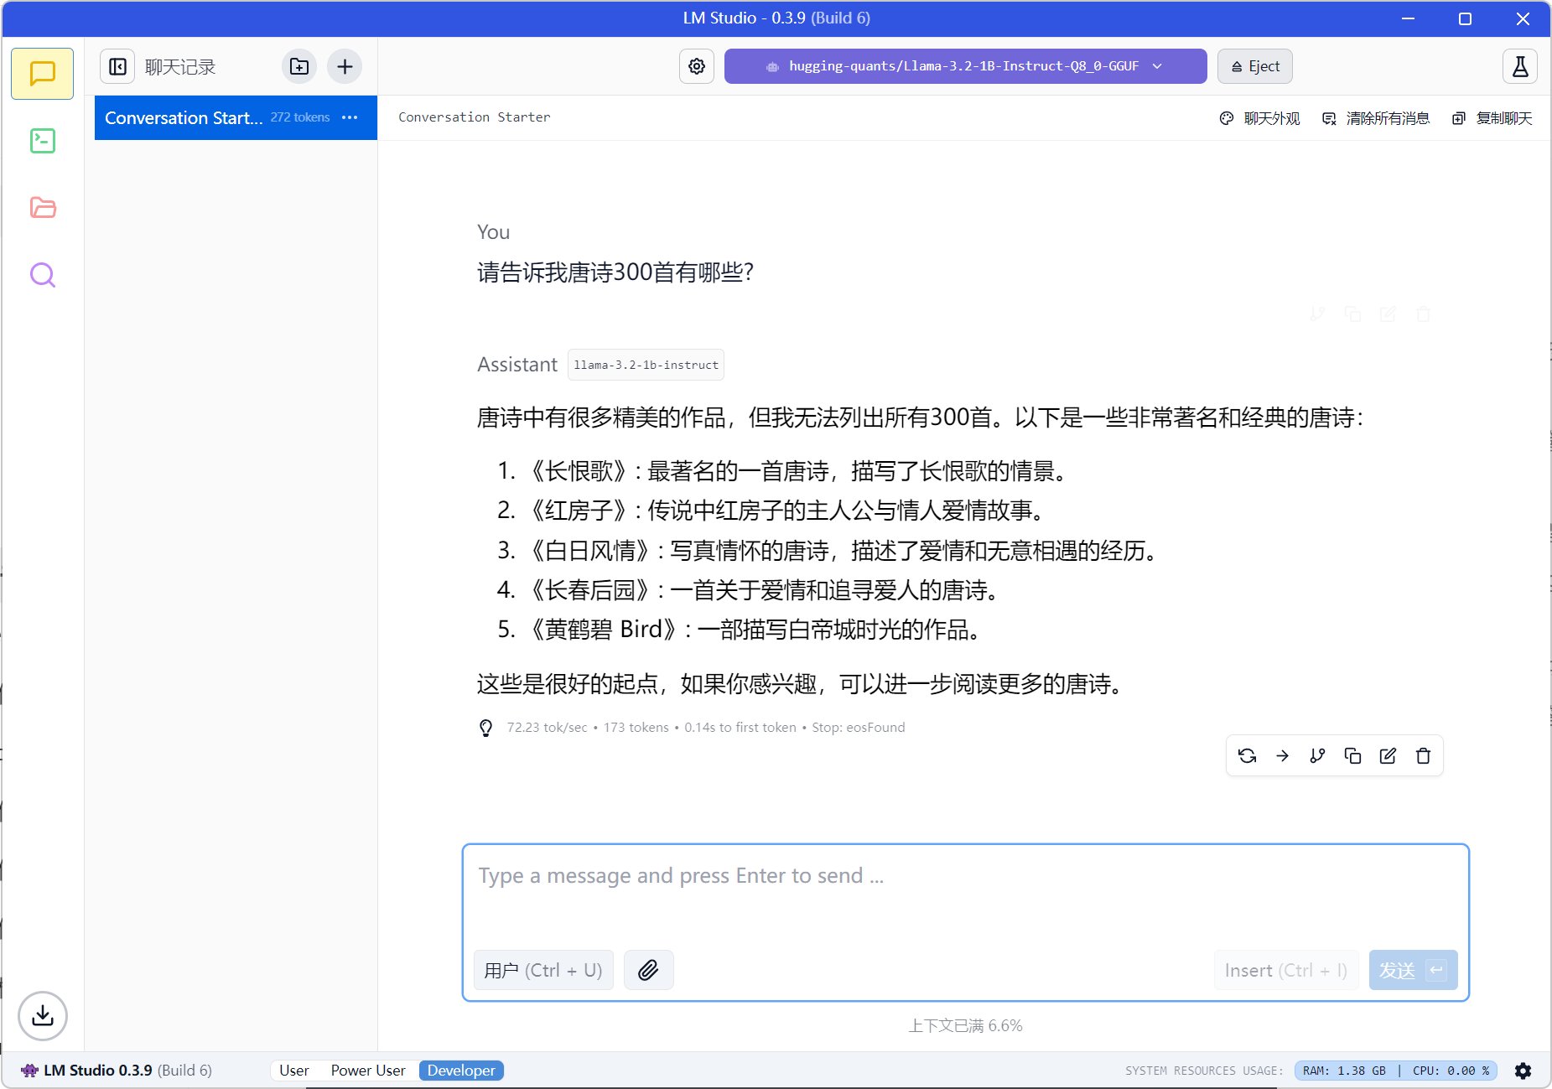Click the 发送 send button

point(1414,970)
